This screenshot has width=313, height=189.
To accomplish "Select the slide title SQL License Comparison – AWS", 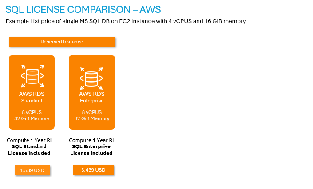I will click(x=83, y=9).
